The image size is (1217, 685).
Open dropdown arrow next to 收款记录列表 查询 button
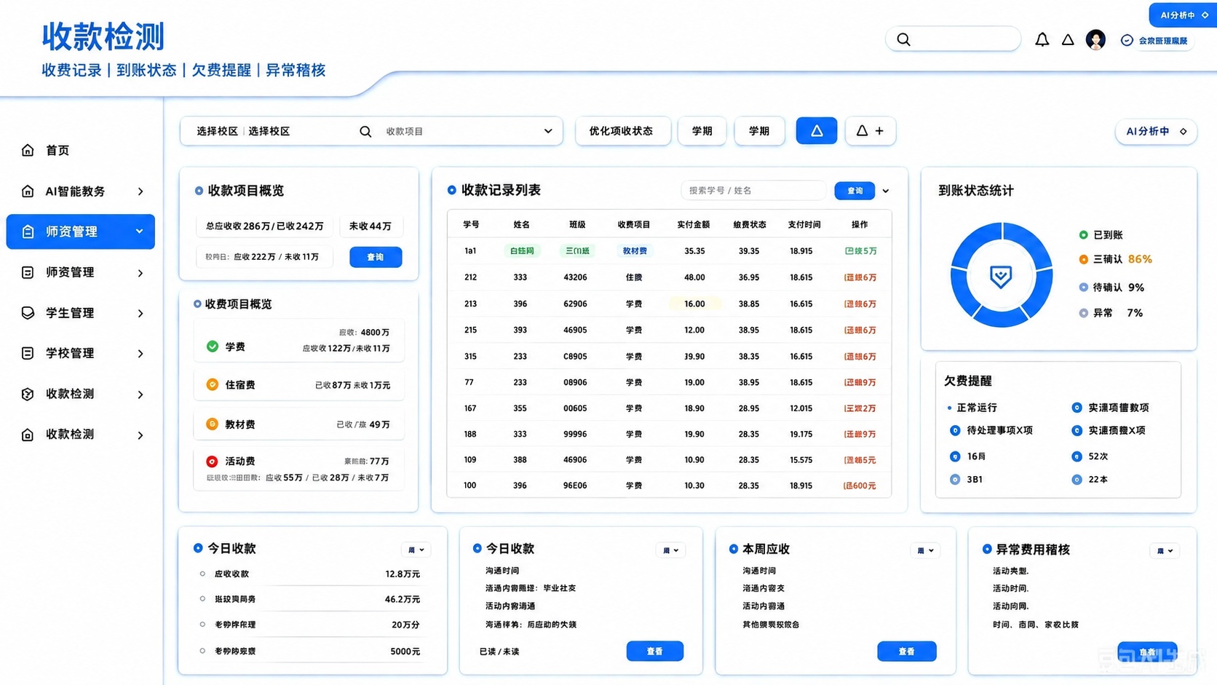886,191
